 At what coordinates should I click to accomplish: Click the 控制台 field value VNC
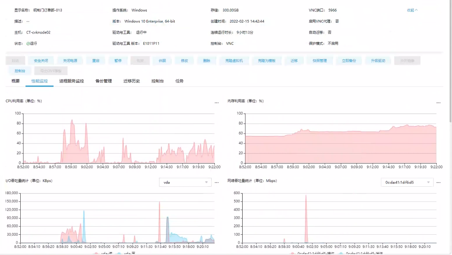point(230,43)
